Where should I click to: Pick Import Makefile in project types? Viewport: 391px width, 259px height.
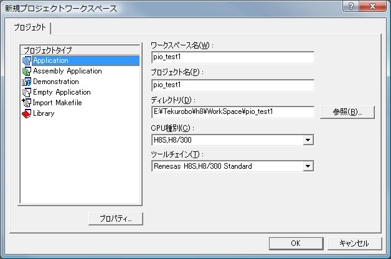pyautogui.click(x=57, y=103)
